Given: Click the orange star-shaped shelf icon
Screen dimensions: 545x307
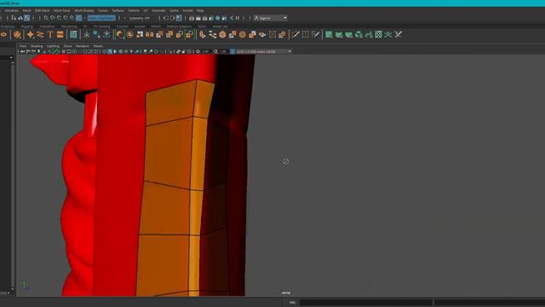Looking at the screenshot, I should 31,34.
